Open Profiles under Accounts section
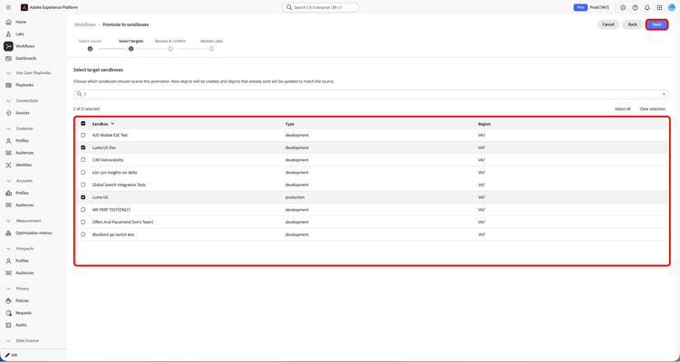 tap(22, 193)
